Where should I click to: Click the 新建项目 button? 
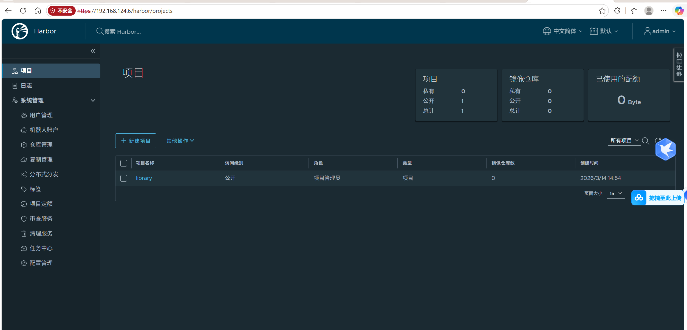click(x=136, y=141)
